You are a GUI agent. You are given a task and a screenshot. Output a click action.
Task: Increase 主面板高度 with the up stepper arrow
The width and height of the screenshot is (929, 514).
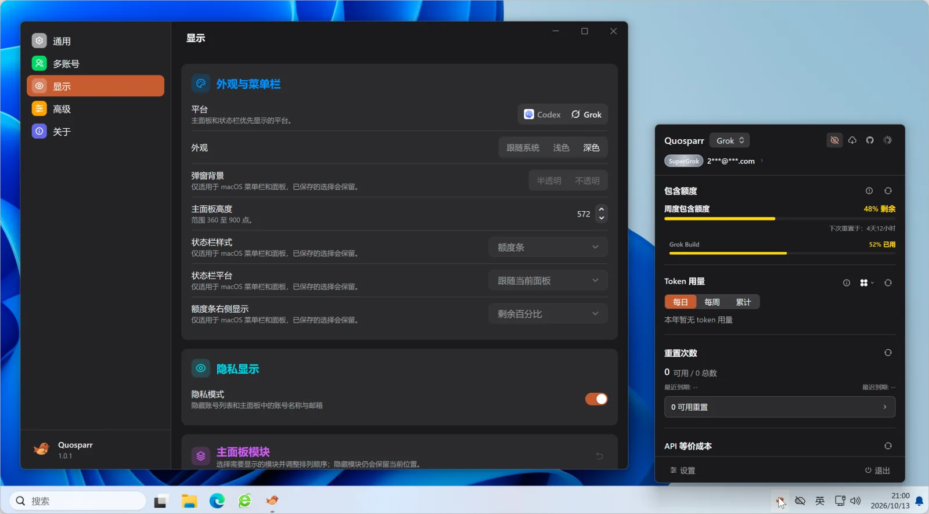click(x=602, y=209)
